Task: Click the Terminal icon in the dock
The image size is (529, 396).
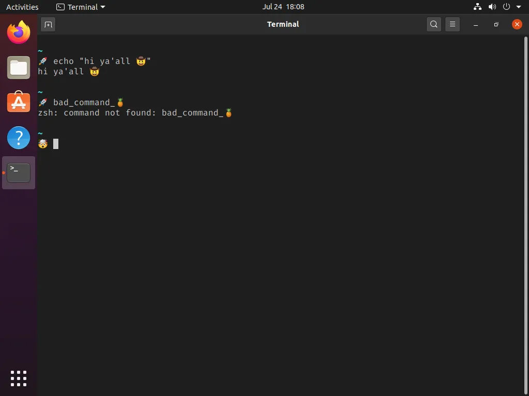Action: [x=19, y=173]
